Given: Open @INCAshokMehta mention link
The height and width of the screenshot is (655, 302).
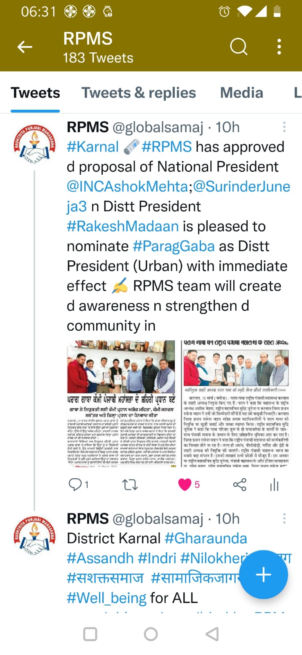Looking at the screenshot, I should click(x=127, y=186).
